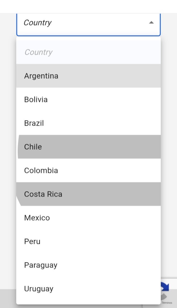Viewport: 177px width, 308px height.
Task: Collapse the Country dropdown using its arrow
Action: point(151,23)
